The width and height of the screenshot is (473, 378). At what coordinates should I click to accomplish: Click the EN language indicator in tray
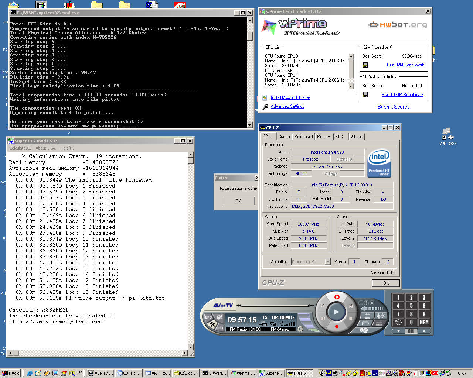375,373
